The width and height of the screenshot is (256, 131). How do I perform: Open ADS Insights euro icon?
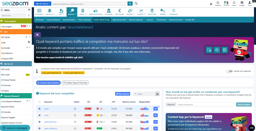coord(120,12)
